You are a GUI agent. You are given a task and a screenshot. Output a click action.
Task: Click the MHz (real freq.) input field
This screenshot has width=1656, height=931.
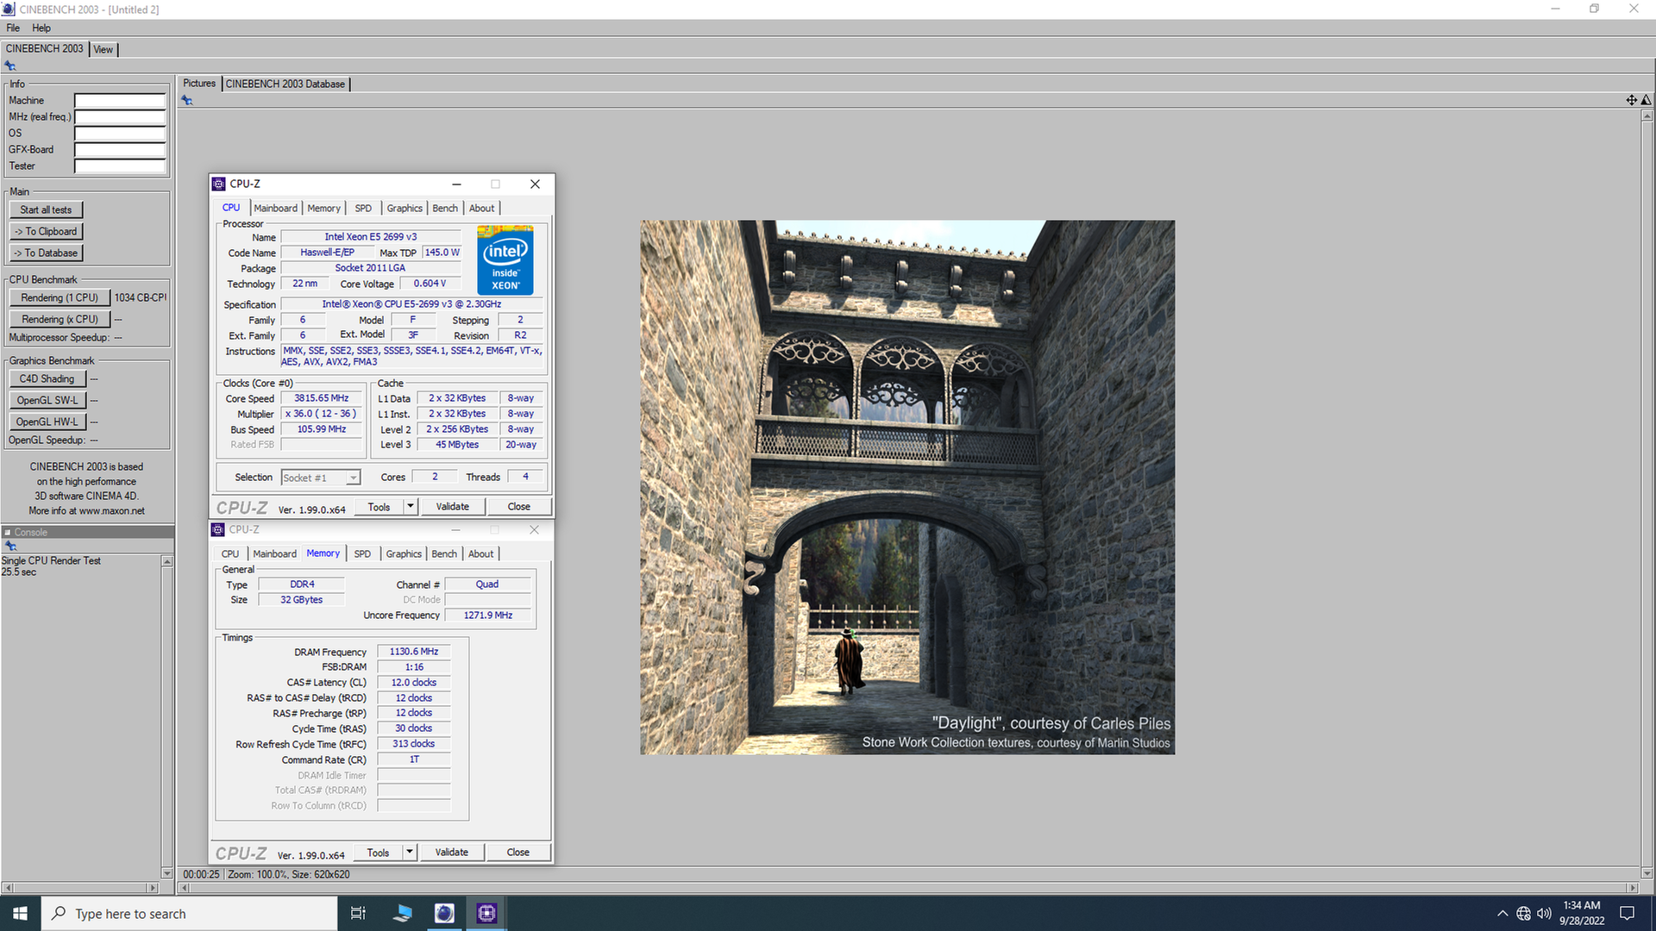(120, 116)
